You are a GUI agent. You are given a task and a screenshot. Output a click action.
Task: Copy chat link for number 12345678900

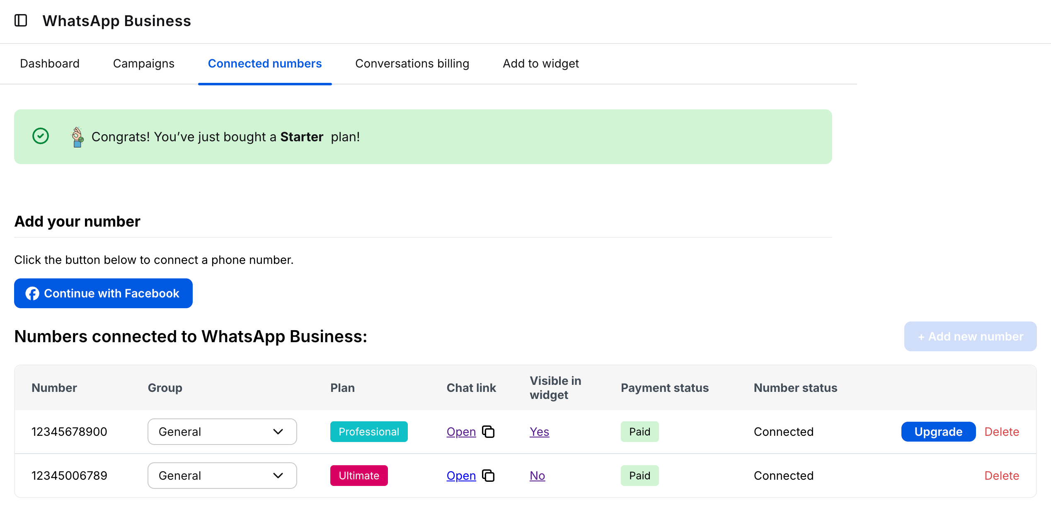coord(488,432)
